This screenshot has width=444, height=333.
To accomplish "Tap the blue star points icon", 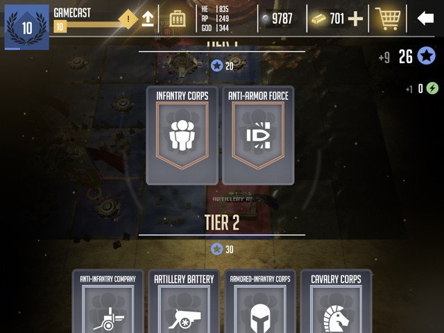I will click(426, 55).
